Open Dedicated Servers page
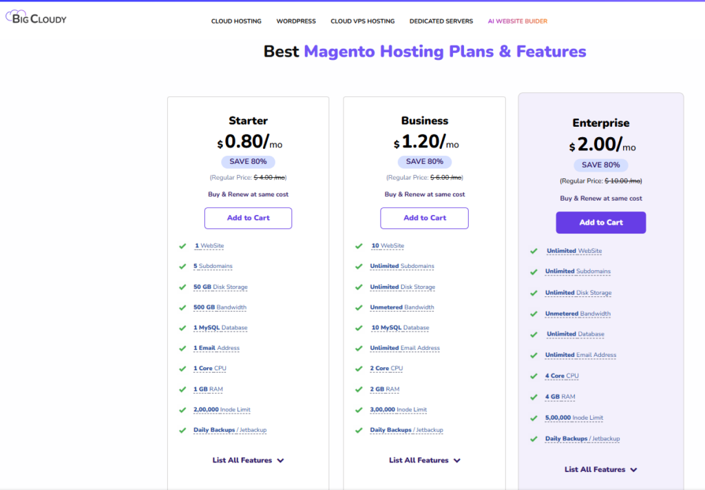This screenshot has height=490, width=705. tap(441, 21)
